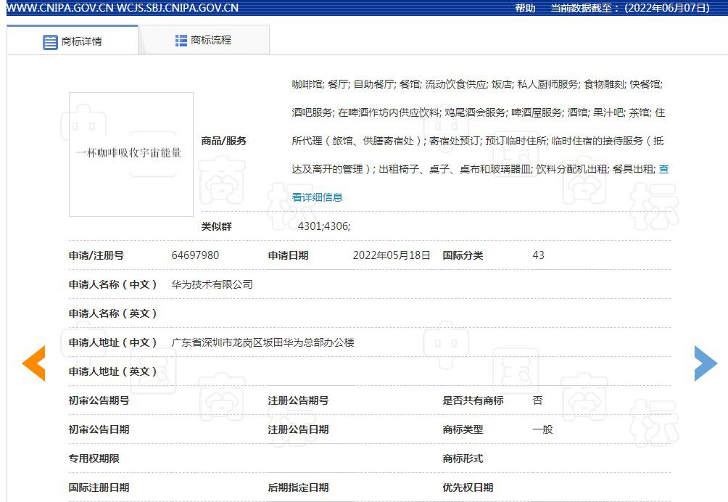This screenshot has width=728, height=502.
Task: Click the 申请/注册号 label
Action: coord(96,255)
